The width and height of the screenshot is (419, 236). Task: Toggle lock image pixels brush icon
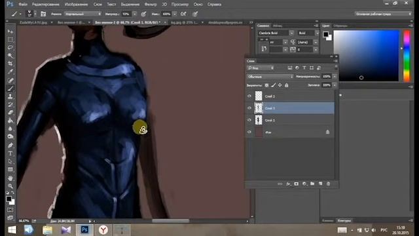273,85
